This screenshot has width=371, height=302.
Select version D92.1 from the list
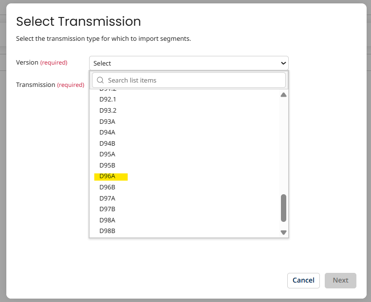click(108, 99)
